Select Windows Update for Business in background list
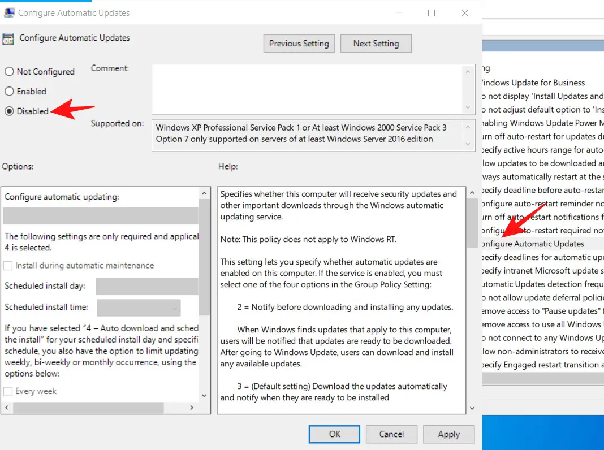This screenshot has width=604, height=450. pyautogui.click(x=534, y=83)
